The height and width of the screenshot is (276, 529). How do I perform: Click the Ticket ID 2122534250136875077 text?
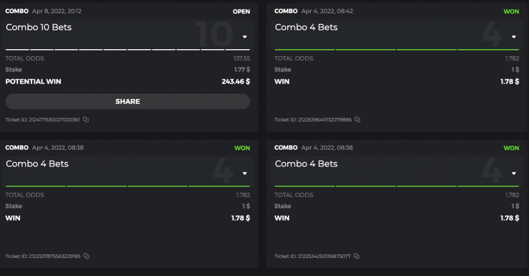pos(312,256)
